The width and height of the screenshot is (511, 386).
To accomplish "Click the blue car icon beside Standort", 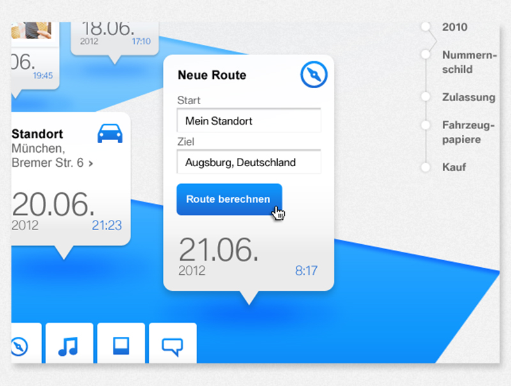I will tap(110, 134).
